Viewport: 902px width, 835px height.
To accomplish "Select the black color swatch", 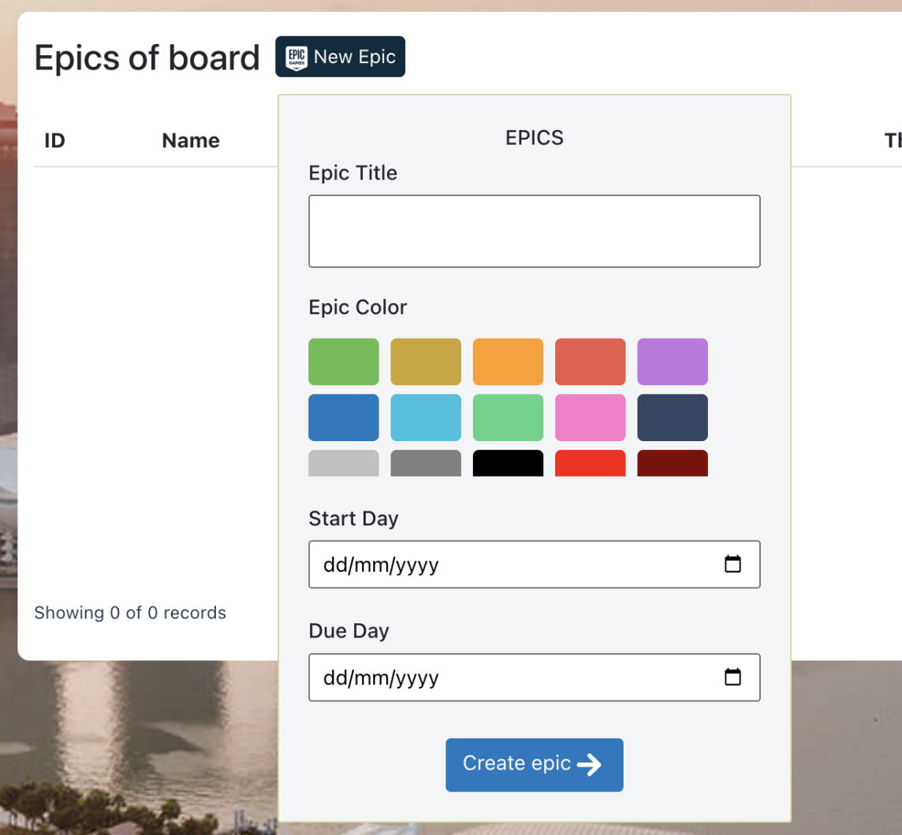I will click(508, 464).
